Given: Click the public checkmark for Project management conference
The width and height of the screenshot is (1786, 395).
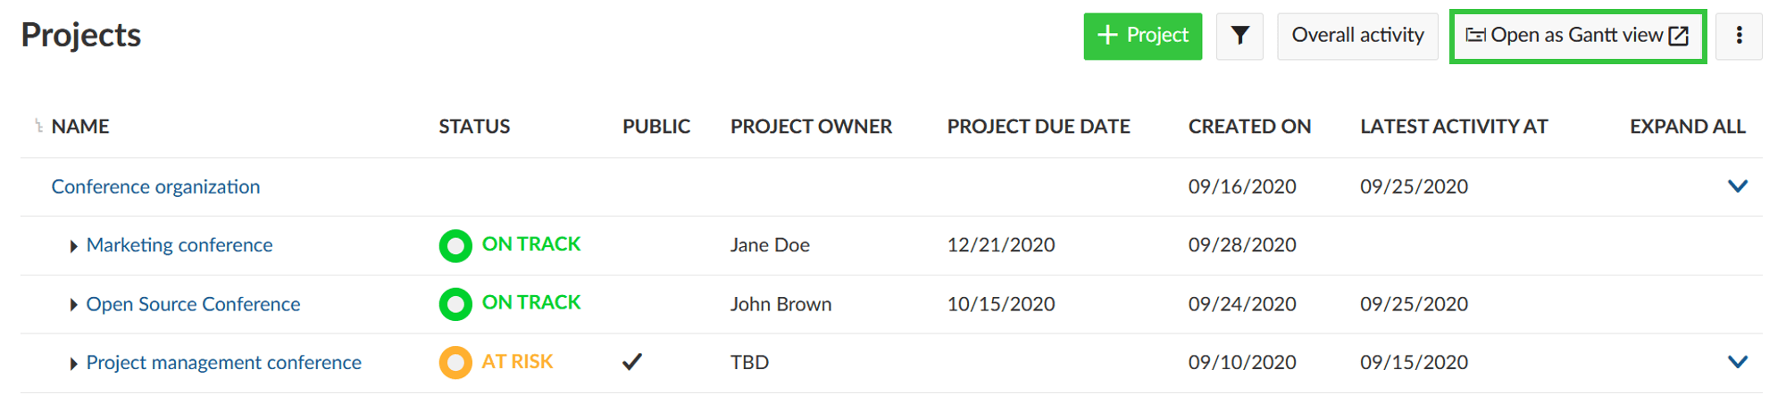Looking at the screenshot, I should pos(632,362).
